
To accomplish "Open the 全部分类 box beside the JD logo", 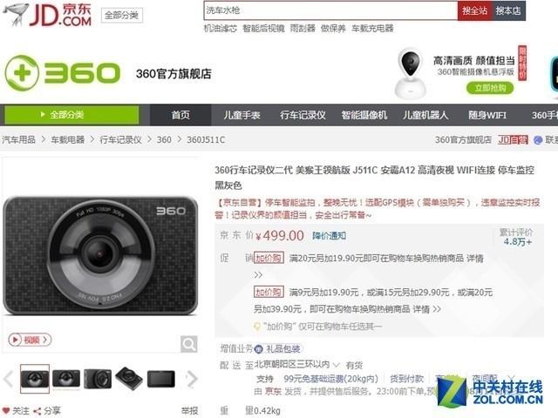I will [x=122, y=16].
